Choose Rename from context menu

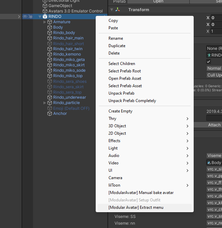pos(145,38)
